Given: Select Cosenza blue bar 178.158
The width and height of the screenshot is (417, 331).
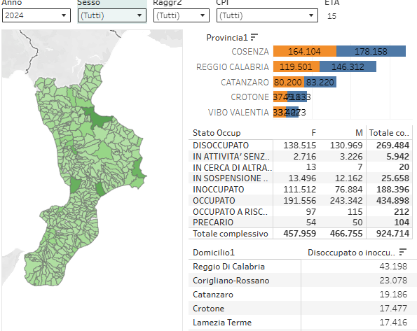Looking at the screenshot, I should point(371,51).
